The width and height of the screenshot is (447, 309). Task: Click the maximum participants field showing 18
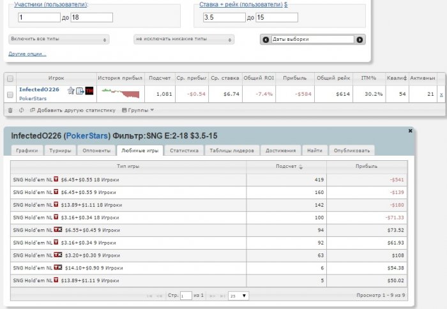click(x=92, y=17)
